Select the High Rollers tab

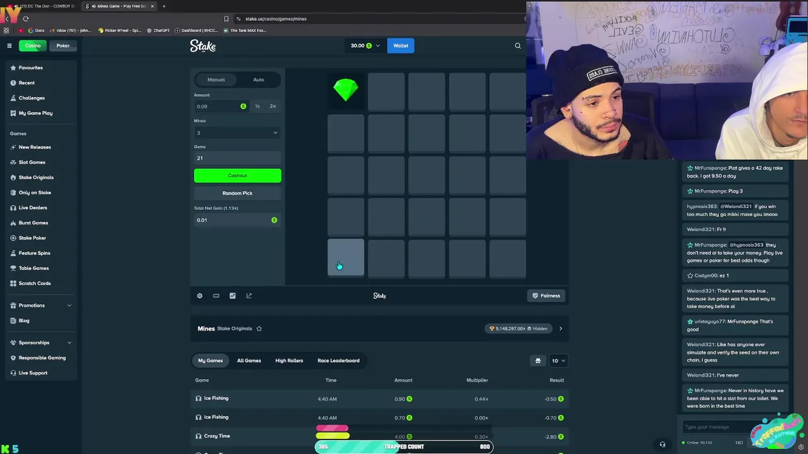pyautogui.click(x=289, y=361)
